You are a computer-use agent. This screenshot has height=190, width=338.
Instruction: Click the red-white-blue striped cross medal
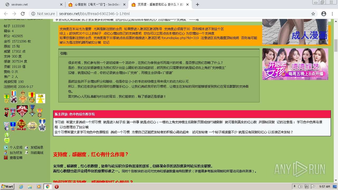14,97
